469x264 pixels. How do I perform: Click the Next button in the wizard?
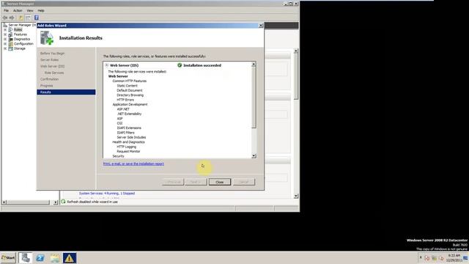pyautogui.click(x=196, y=182)
